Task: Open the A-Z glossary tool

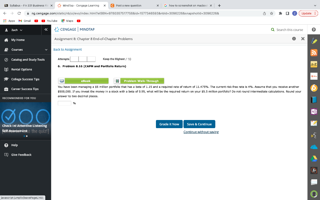Action: click(x=313, y=64)
